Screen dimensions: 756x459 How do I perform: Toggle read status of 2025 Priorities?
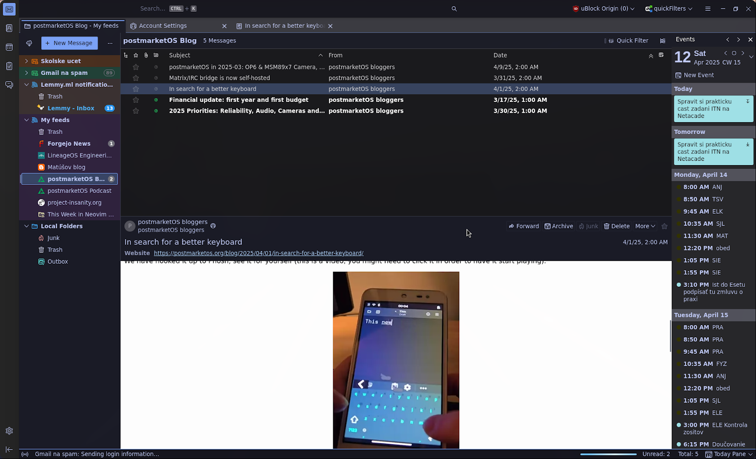pyautogui.click(x=156, y=111)
